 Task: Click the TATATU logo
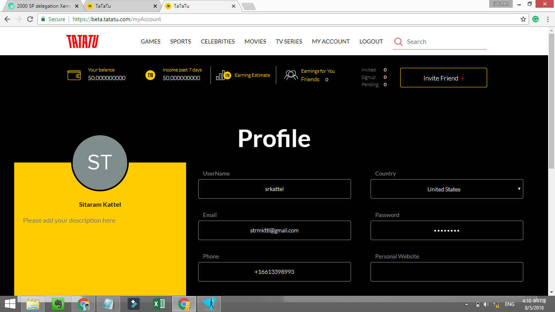[x=82, y=41]
